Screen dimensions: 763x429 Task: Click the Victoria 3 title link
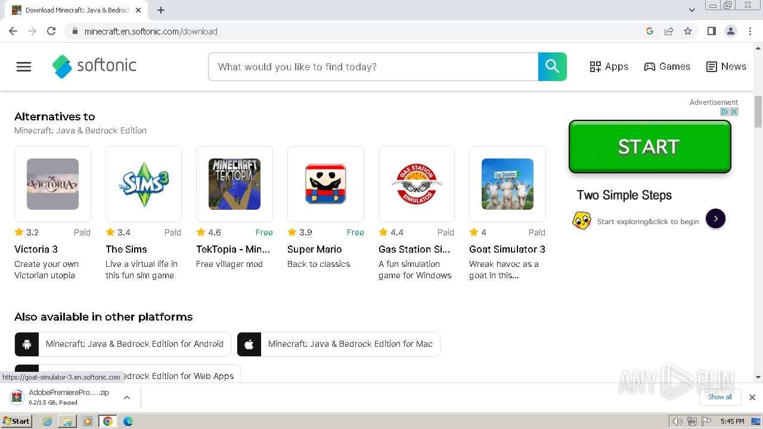coord(36,249)
